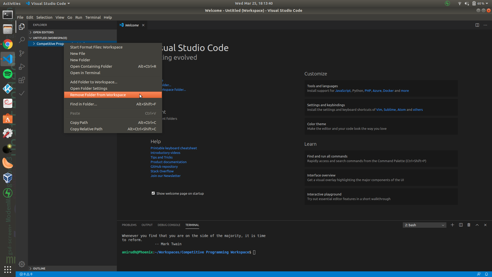492x277 pixels.
Task: Click the Manage gear icon
Action: pos(22,264)
